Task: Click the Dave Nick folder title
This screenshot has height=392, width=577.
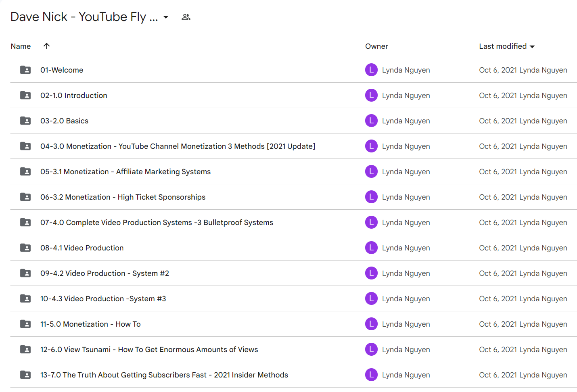Action: pos(84,17)
